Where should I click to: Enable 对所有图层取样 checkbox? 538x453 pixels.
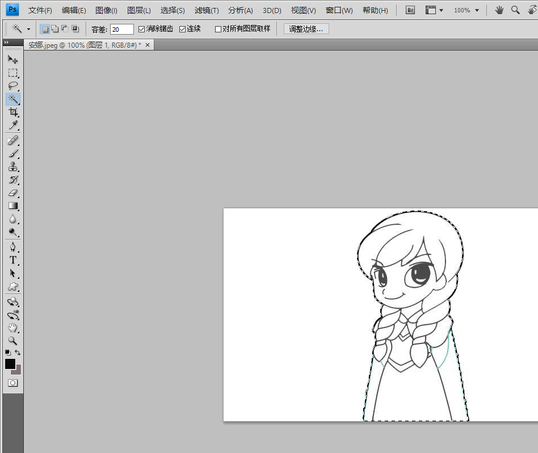218,29
